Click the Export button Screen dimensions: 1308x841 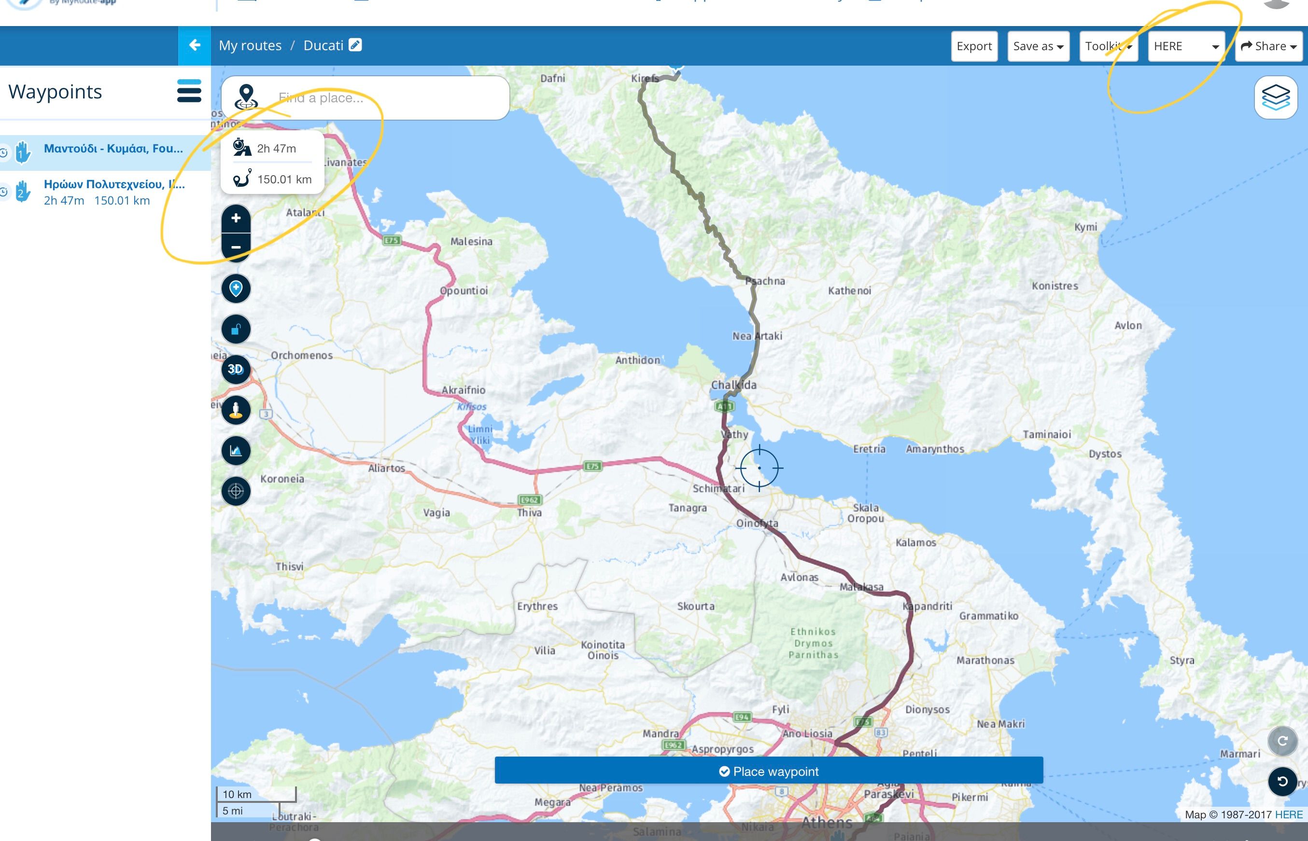point(974,46)
